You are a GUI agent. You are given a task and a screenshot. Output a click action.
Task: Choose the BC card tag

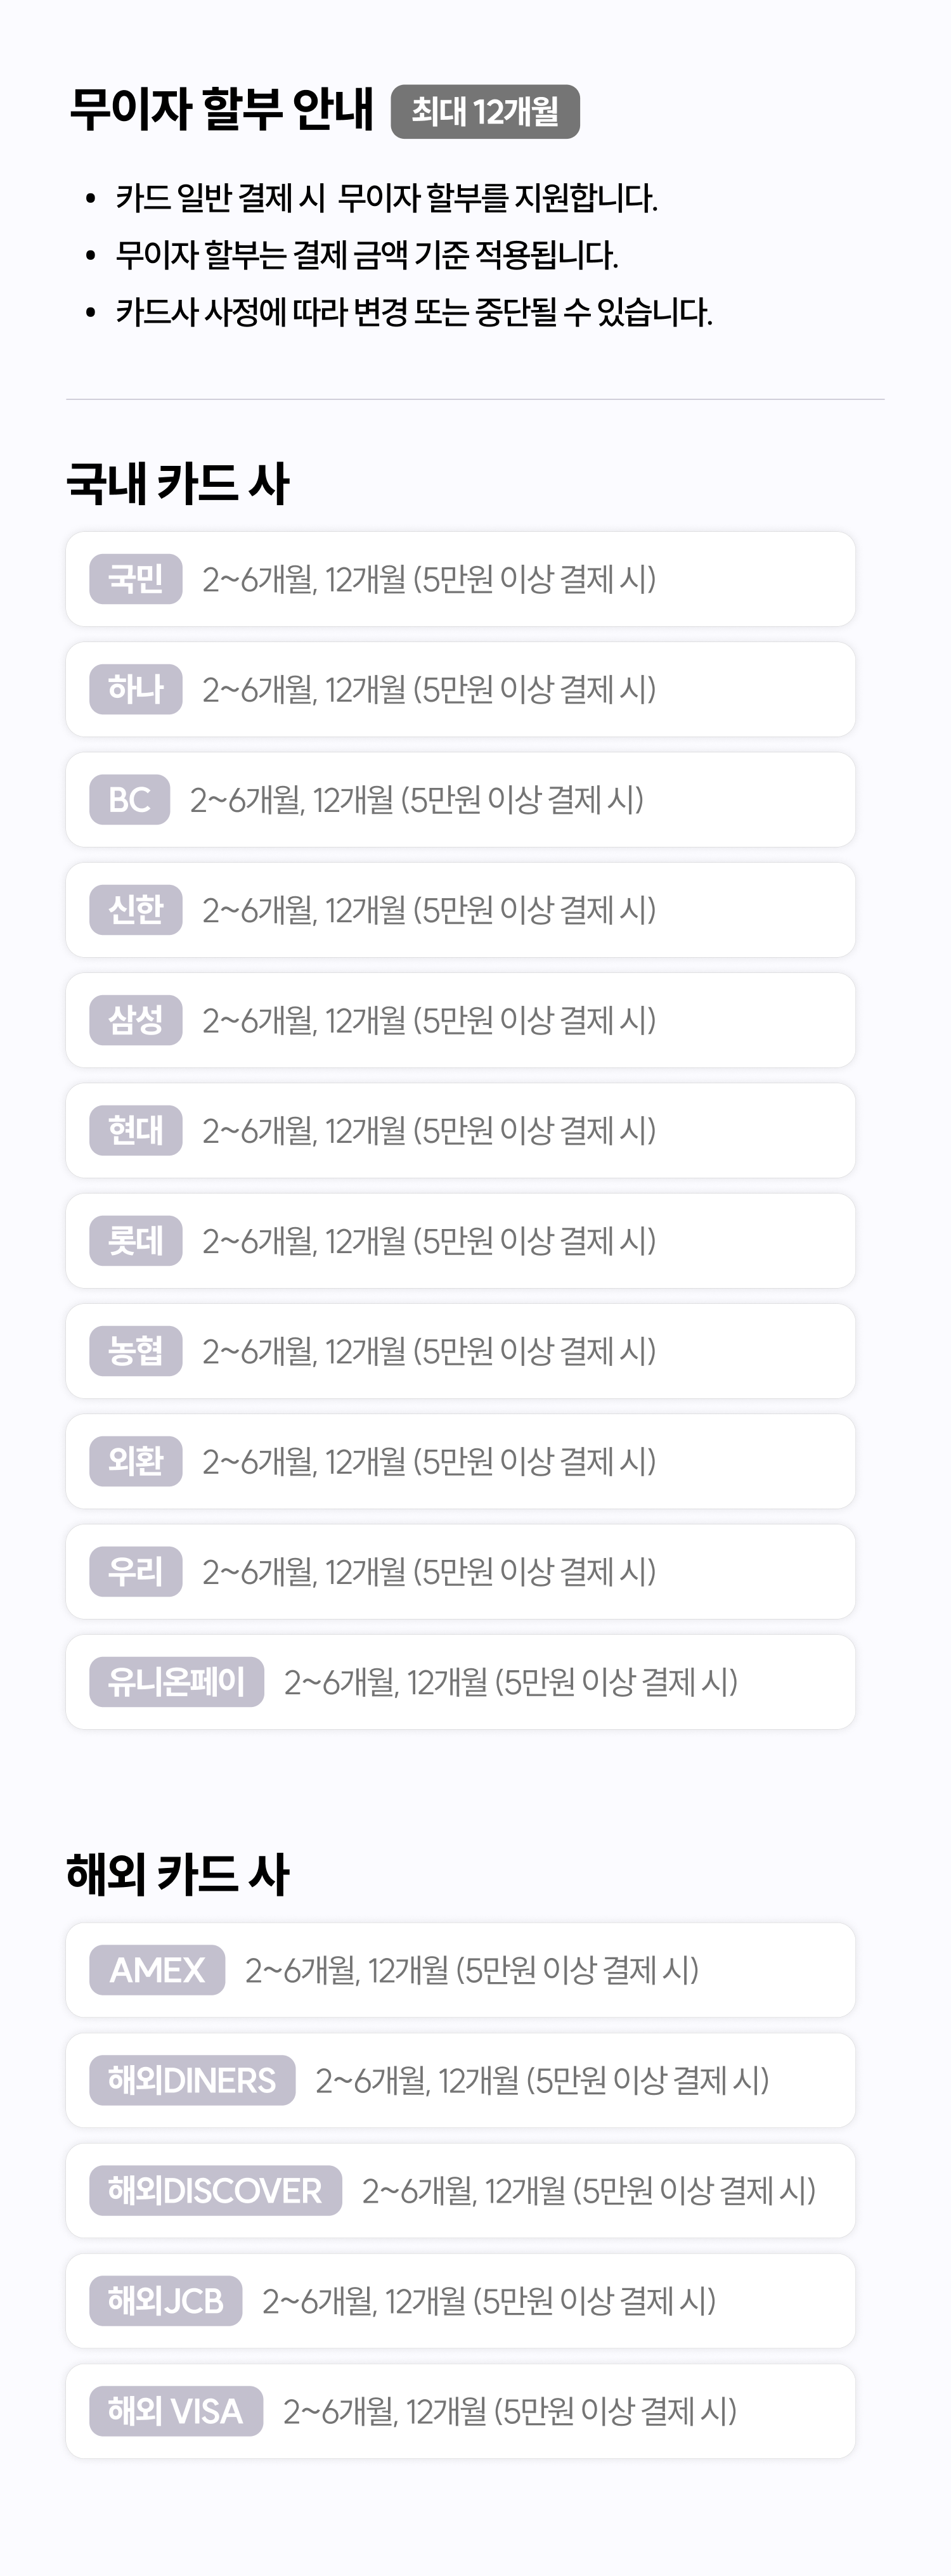tap(129, 800)
